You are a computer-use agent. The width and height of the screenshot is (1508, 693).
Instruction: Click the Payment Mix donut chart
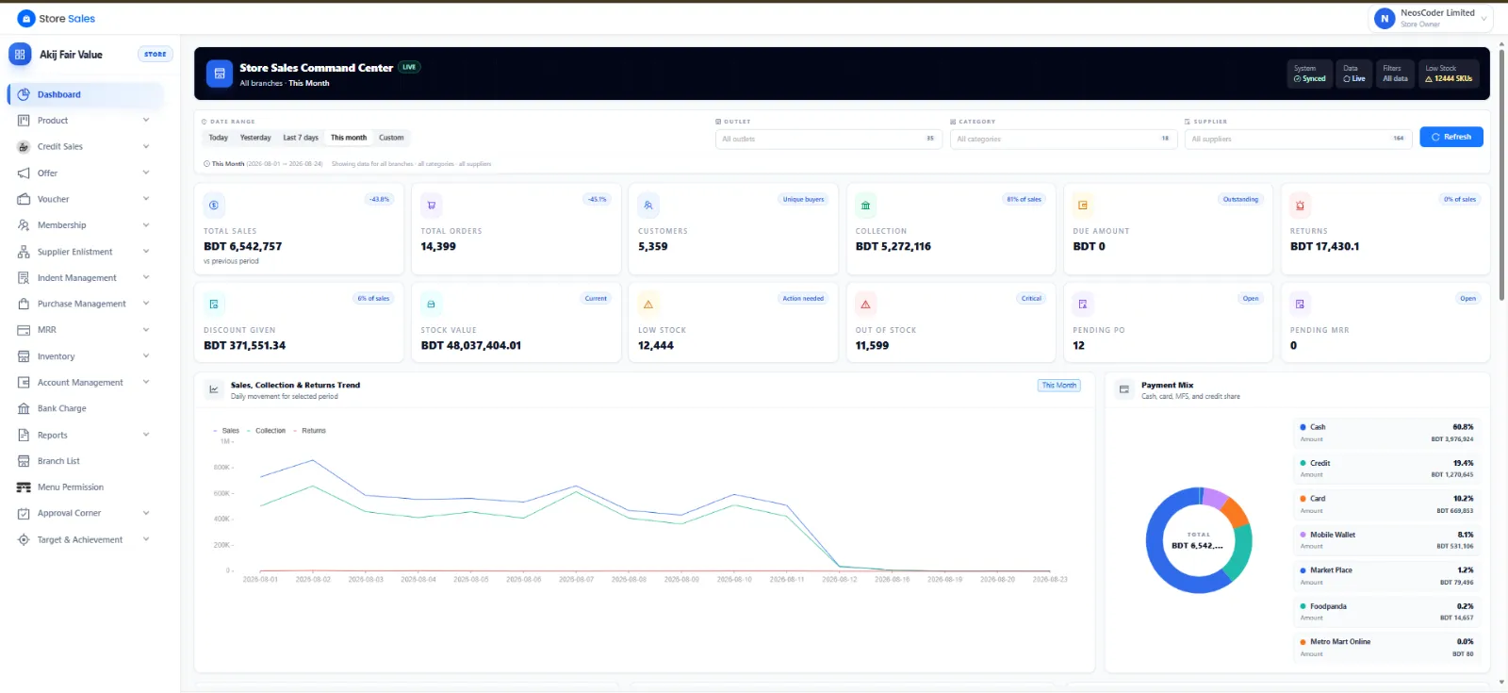1199,540
